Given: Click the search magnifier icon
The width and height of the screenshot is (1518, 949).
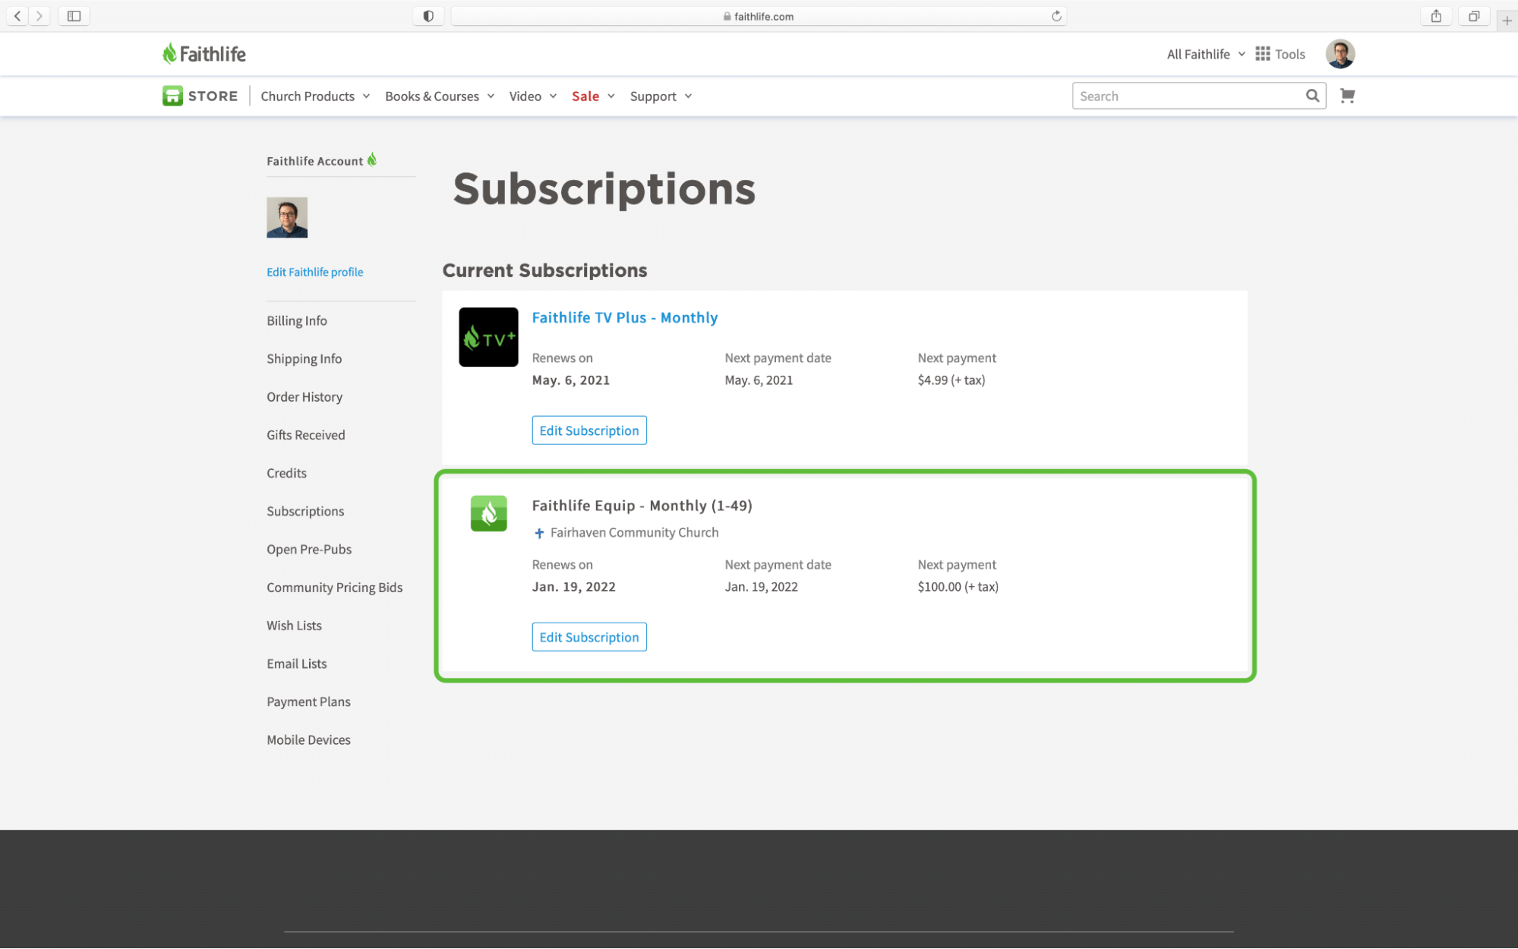Looking at the screenshot, I should (1312, 96).
